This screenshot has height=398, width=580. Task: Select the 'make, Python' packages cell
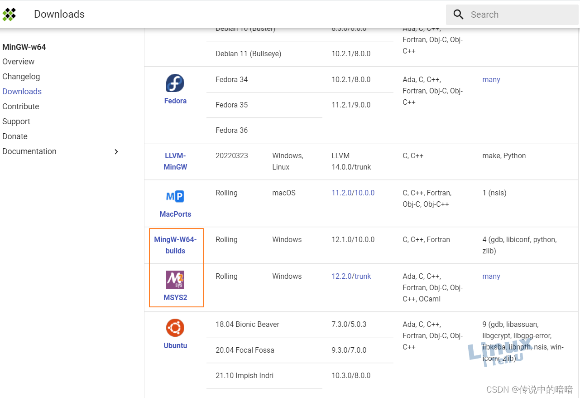tap(504, 155)
